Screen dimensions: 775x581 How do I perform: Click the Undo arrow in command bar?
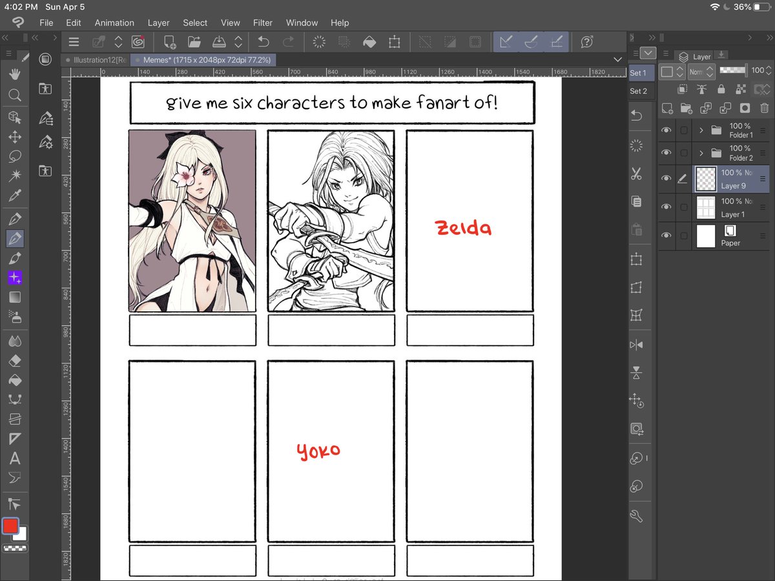(x=263, y=42)
